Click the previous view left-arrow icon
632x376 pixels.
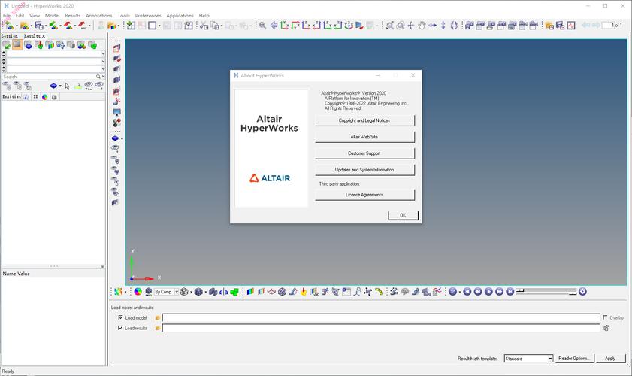tap(274, 26)
